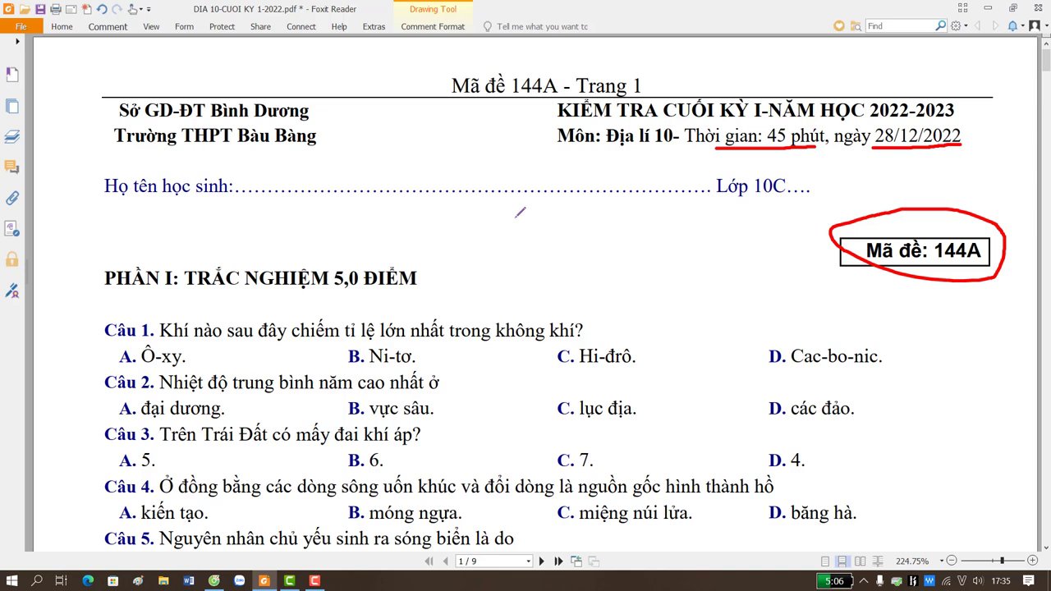Click the notification bell icon

[x=1013, y=25]
